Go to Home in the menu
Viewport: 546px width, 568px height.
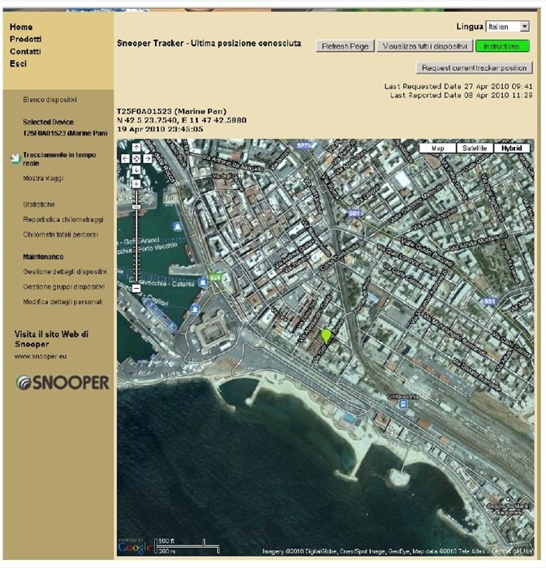coord(21,27)
